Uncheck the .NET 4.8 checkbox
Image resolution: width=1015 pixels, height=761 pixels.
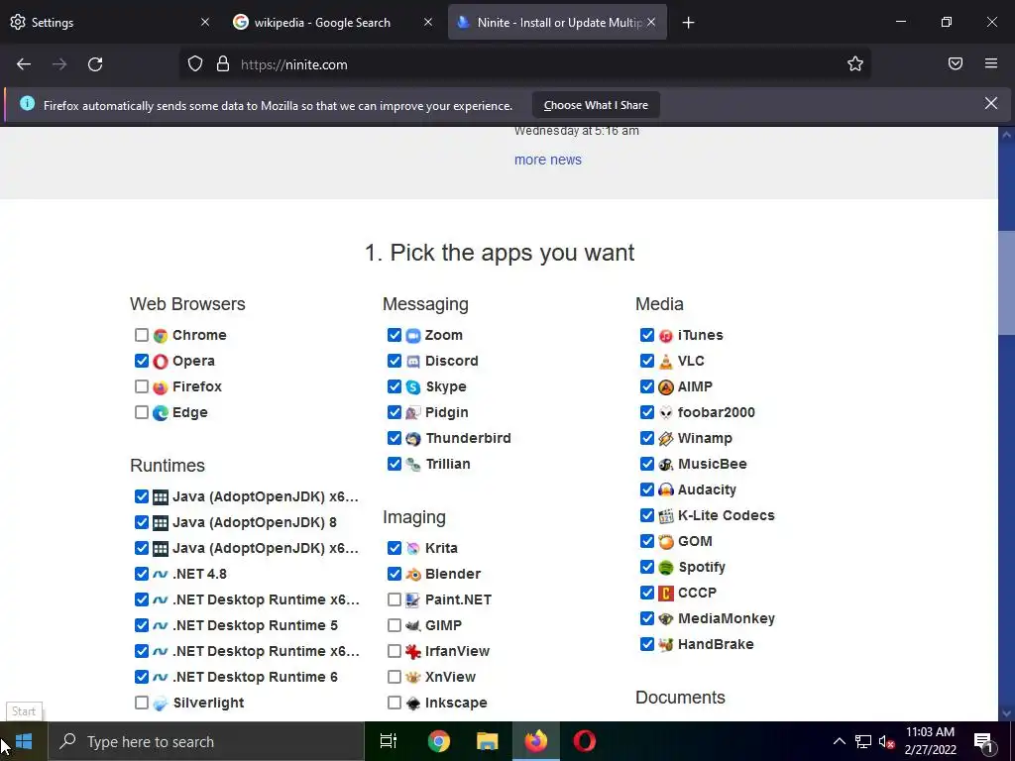click(x=142, y=574)
